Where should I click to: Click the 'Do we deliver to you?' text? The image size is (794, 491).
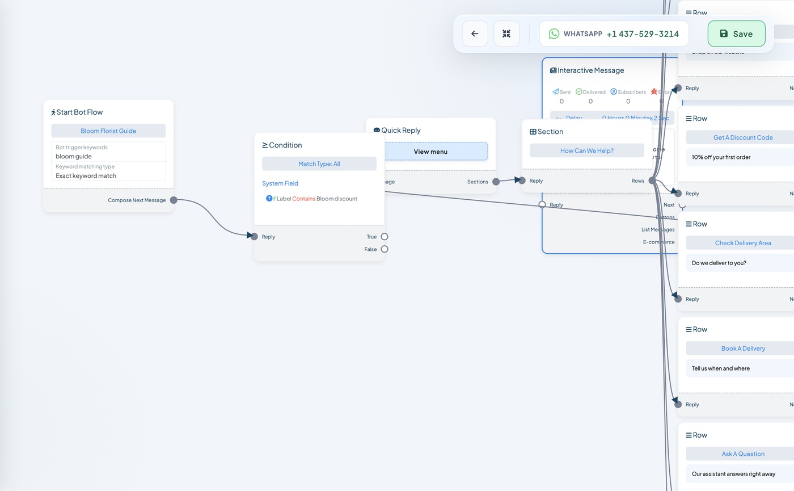[x=719, y=263]
